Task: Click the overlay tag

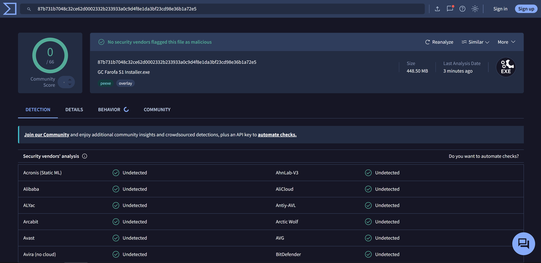Action: tap(126, 83)
